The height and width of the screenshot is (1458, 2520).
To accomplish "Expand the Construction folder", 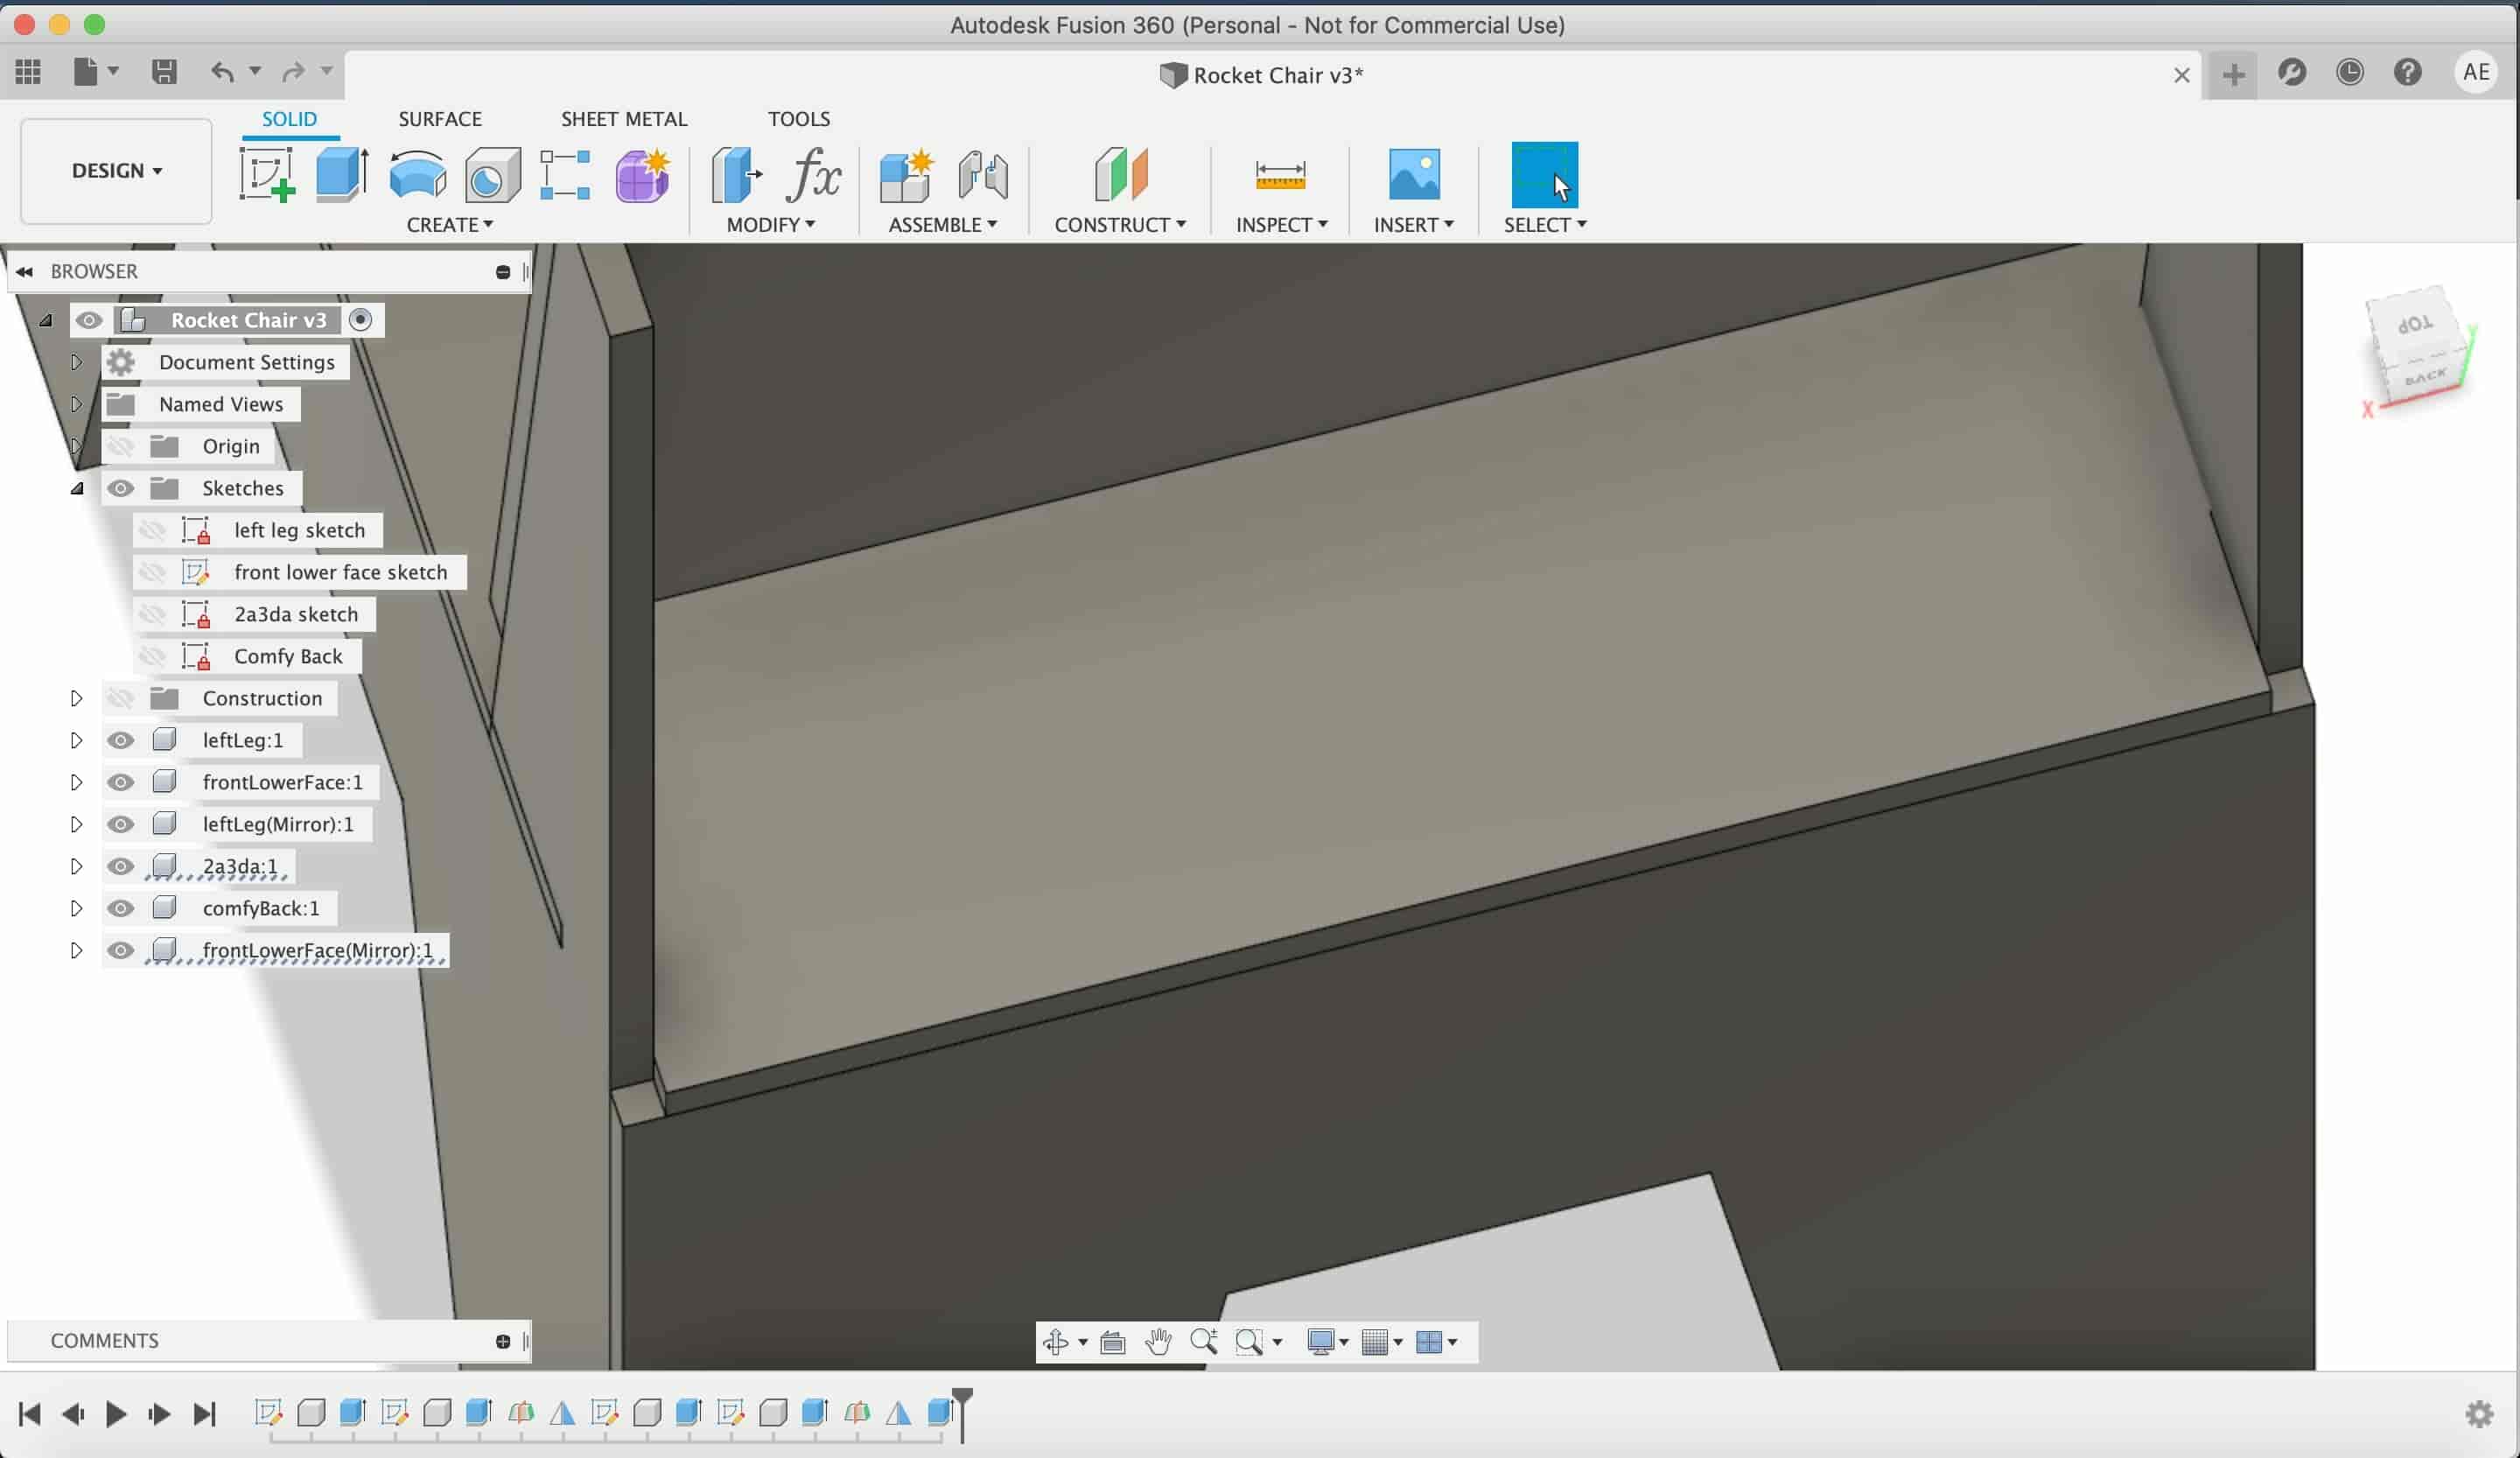I will tap(76, 698).
